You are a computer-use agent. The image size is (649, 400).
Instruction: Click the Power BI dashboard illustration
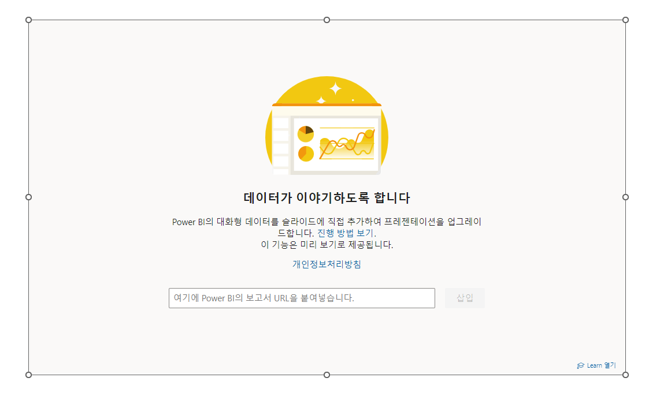pyautogui.click(x=327, y=126)
